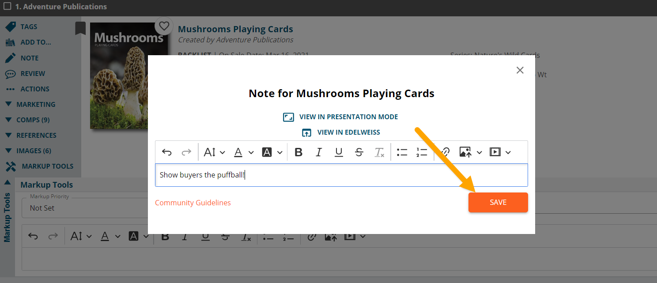The width and height of the screenshot is (657, 283).
Task: Open REVIEW in the left sidebar
Action: click(25, 73)
